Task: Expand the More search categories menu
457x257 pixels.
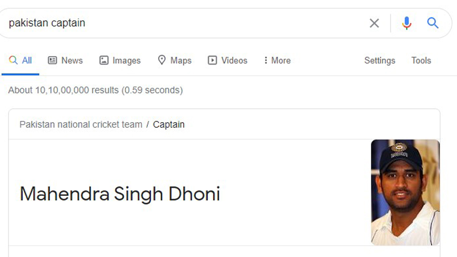Action: pos(277,60)
